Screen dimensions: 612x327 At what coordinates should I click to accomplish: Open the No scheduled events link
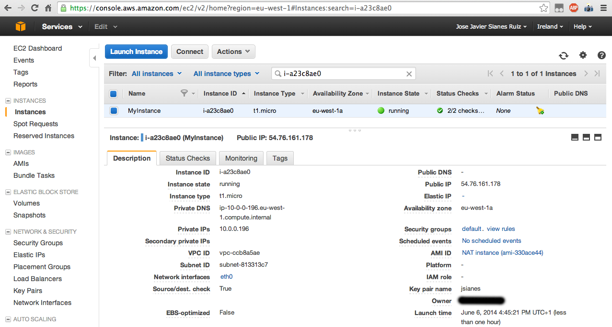(491, 241)
